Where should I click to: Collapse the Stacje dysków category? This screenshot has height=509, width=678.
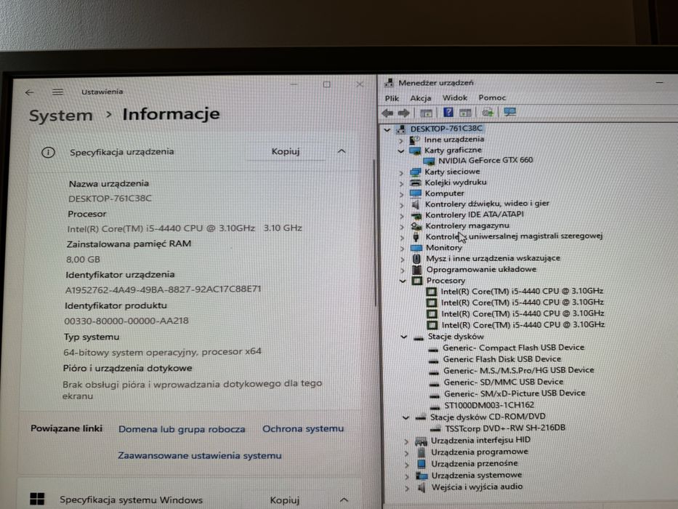[404, 337]
